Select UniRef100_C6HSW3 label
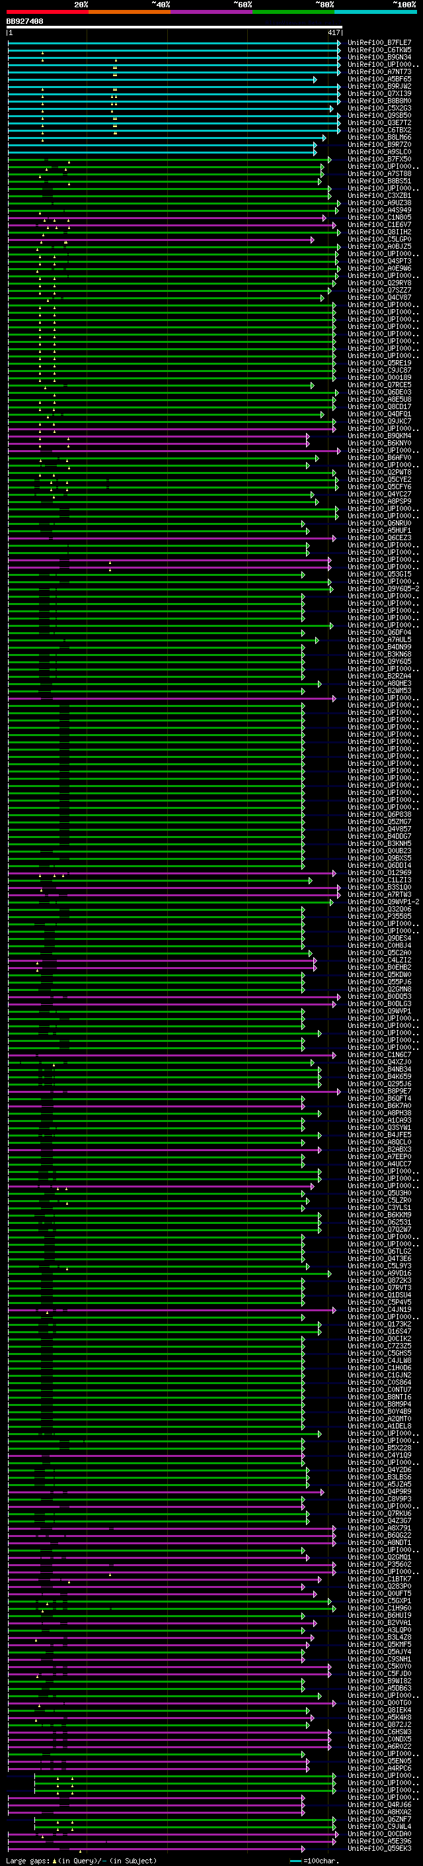This screenshot has width=423, height=1866. 379,1732
